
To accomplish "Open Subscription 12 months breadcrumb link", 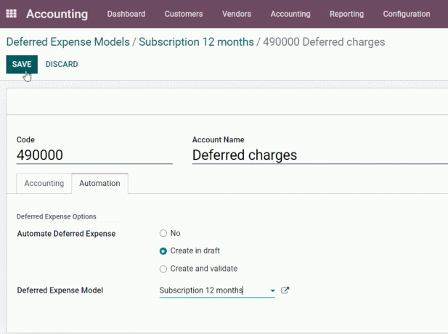I will pyautogui.click(x=196, y=42).
